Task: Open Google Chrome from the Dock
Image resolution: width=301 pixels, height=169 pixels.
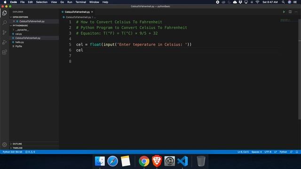Action: coord(144,161)
